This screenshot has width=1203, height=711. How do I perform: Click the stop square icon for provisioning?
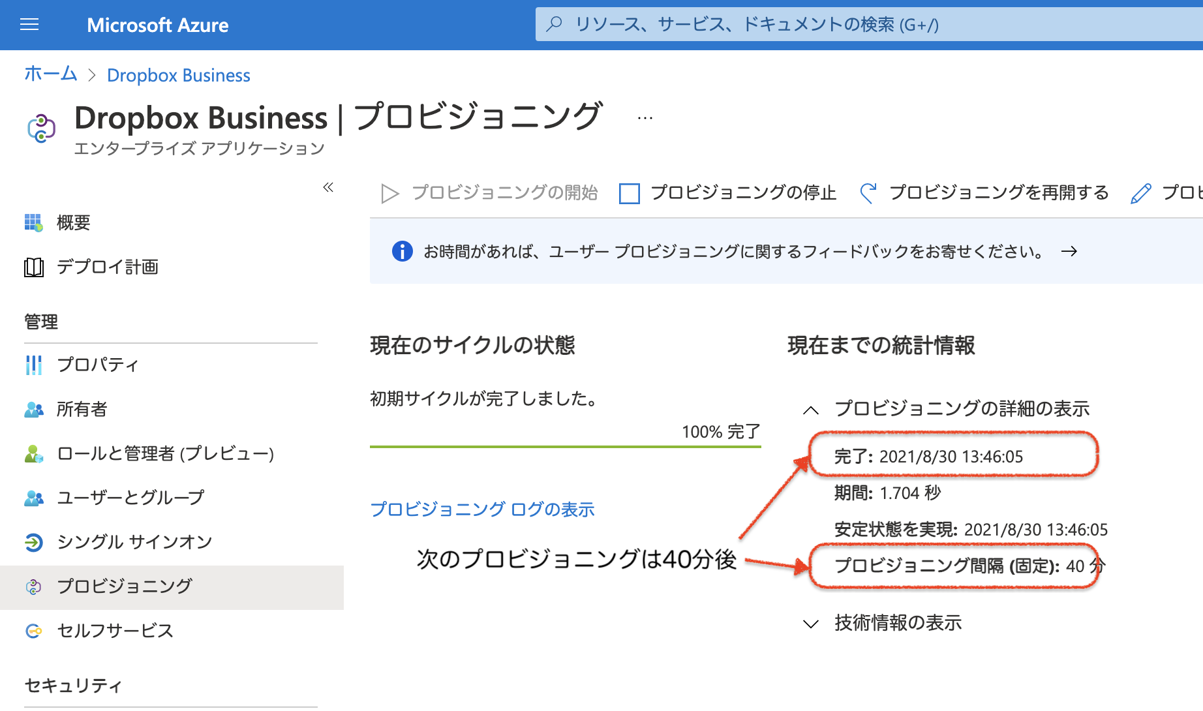[x=629, y=193]
